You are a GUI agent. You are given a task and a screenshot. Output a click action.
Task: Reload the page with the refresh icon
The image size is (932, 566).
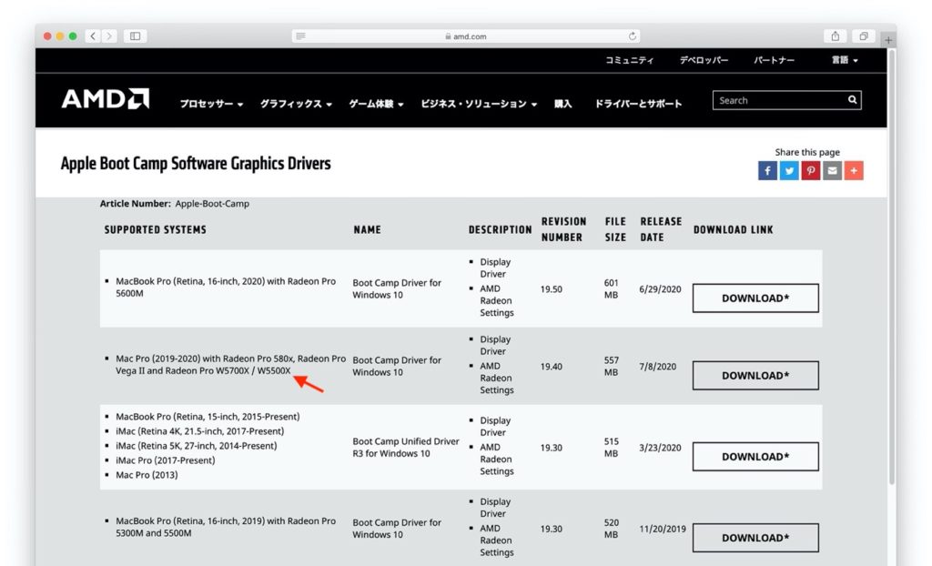[633, 36]
